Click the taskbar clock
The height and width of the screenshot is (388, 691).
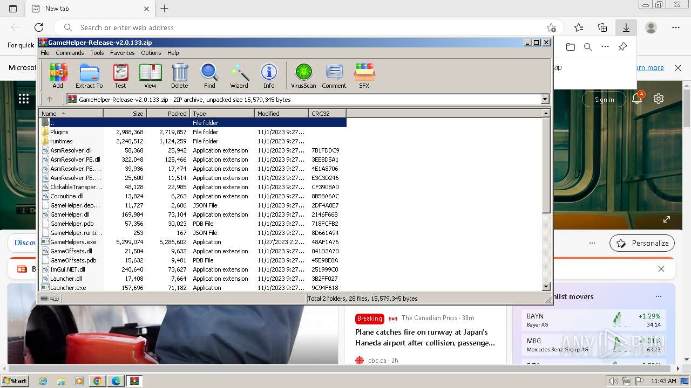(663, 381)
